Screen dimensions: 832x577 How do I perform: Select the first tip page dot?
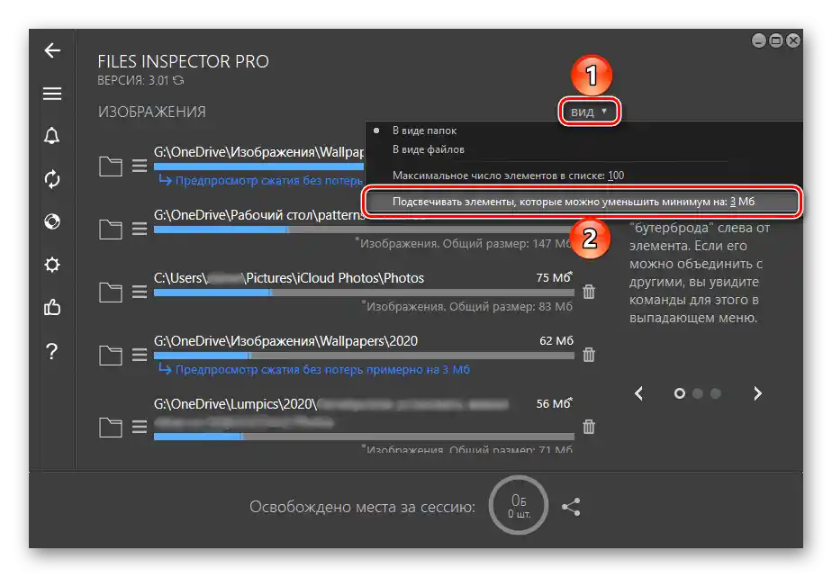click(x=679, y=393)
